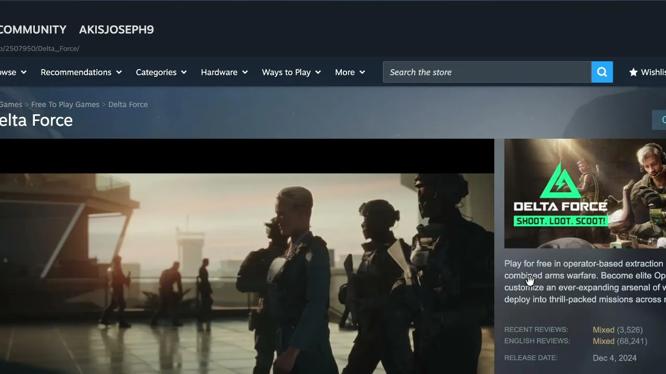This screenshot has width=666, height=374.
Task: Click the Delta Force header capsule image
Action: [585, 194]
